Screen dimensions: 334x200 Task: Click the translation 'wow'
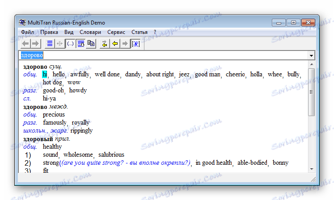click(74, 82)
